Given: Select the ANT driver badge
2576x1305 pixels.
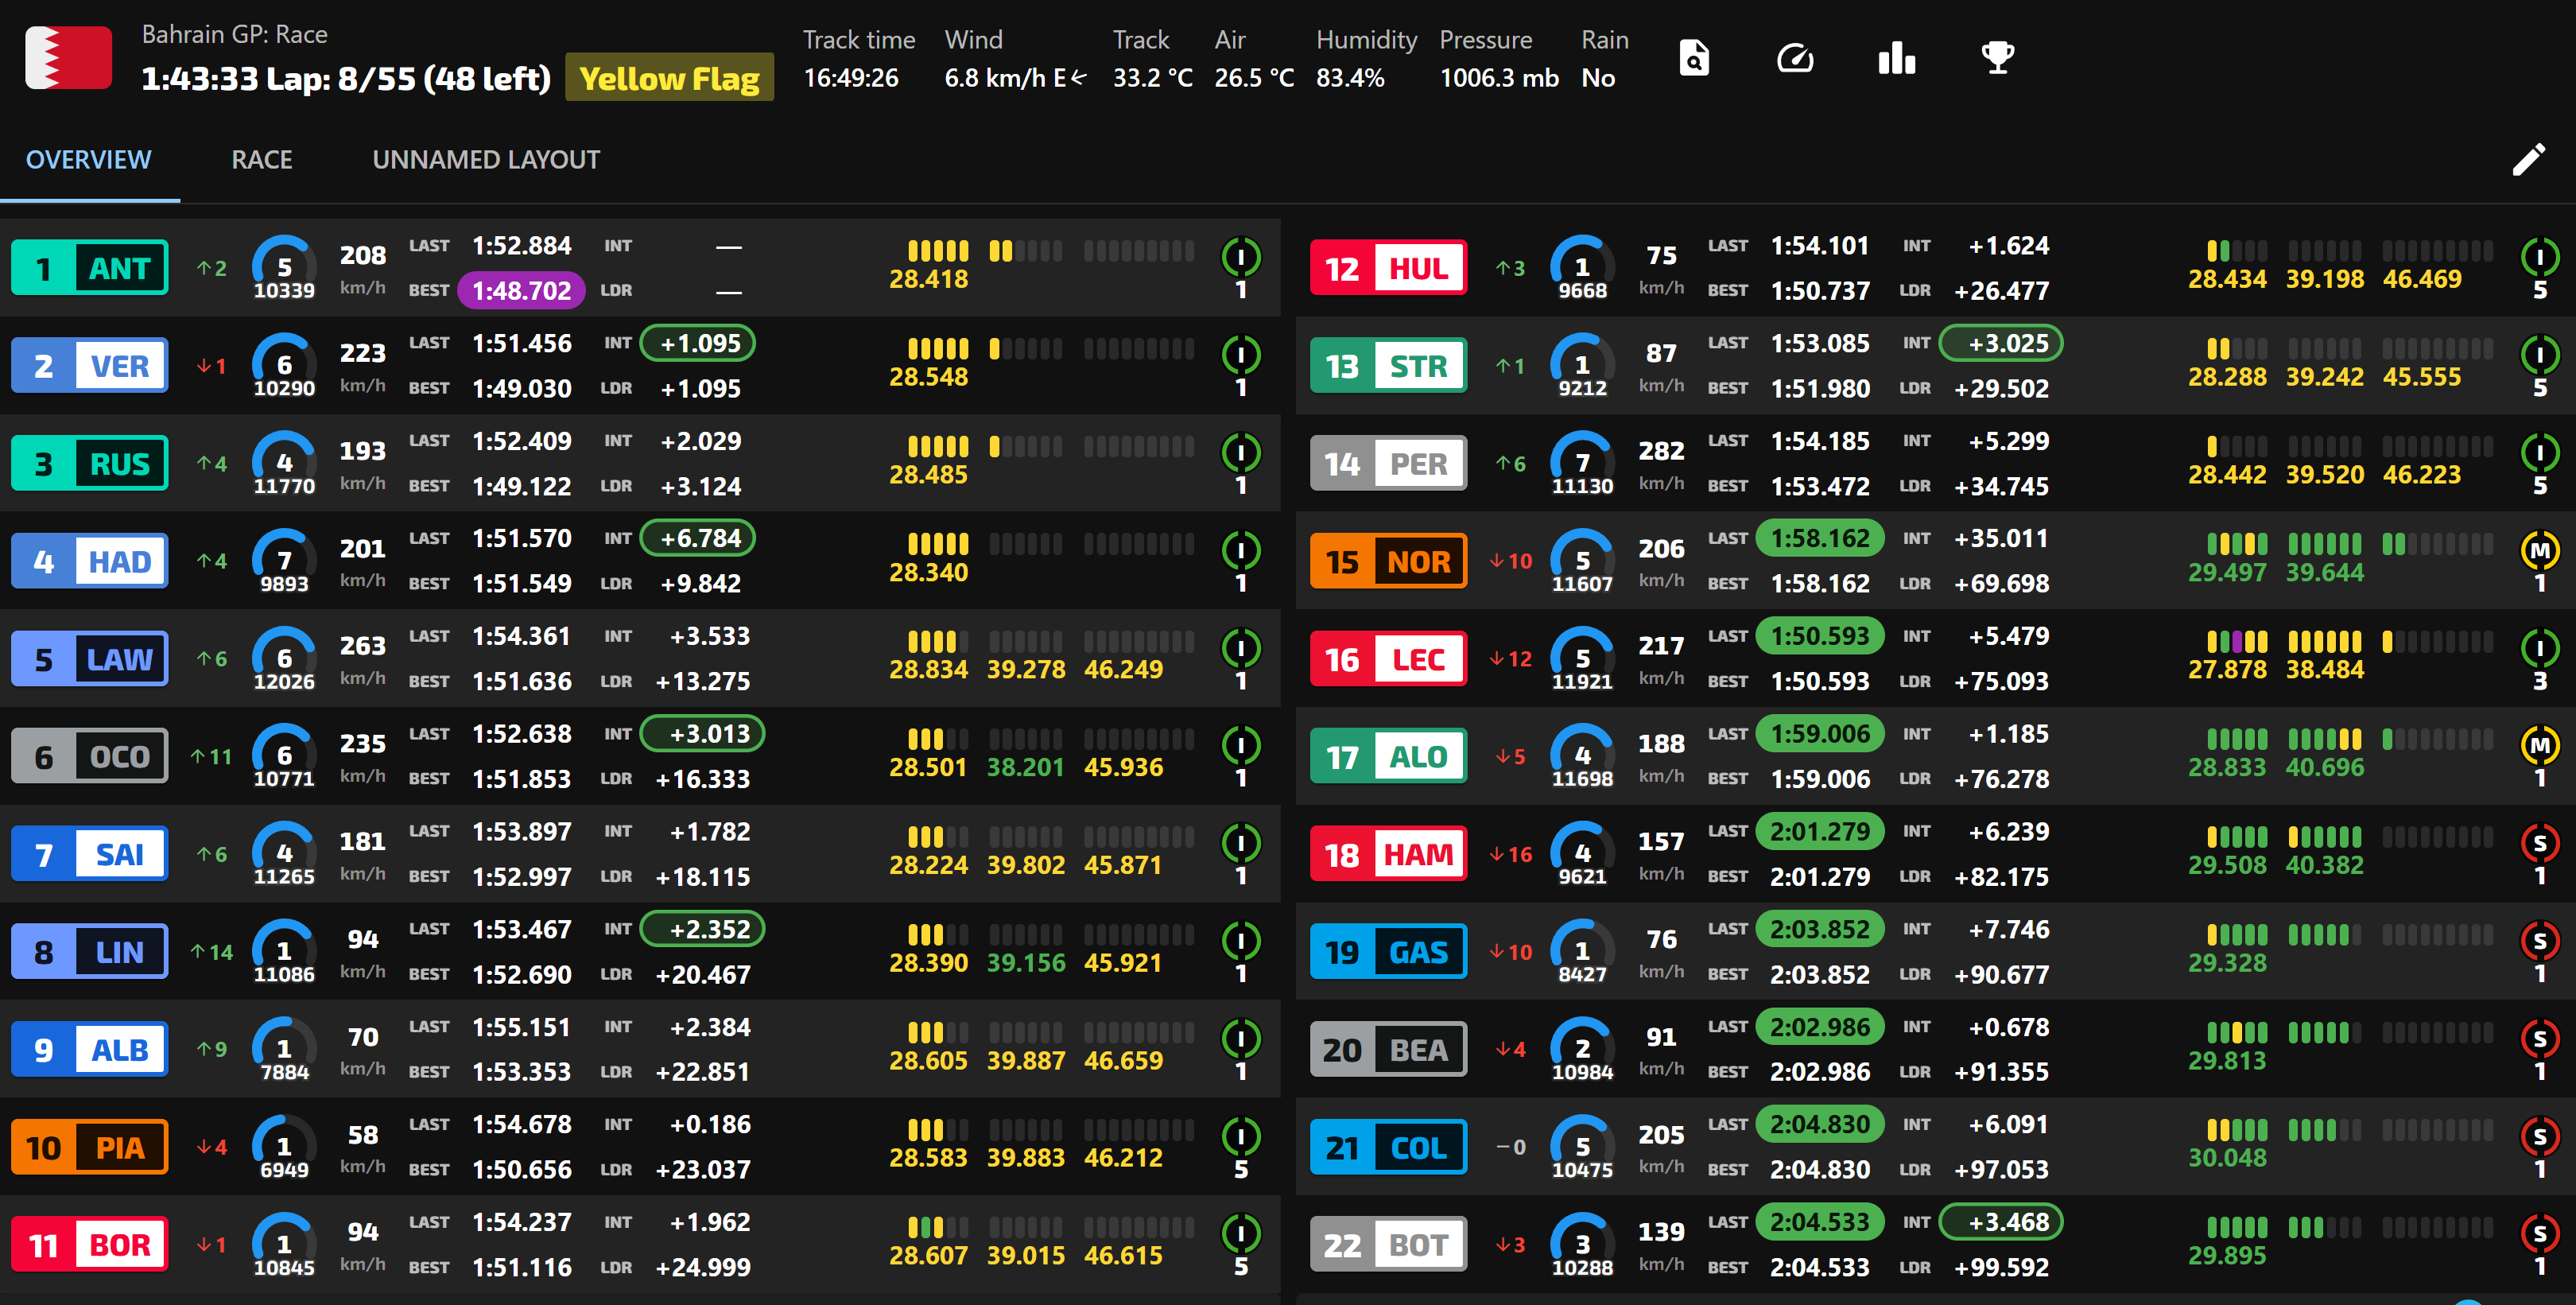Looking at the screenshot, I should (x=90, y=268).
